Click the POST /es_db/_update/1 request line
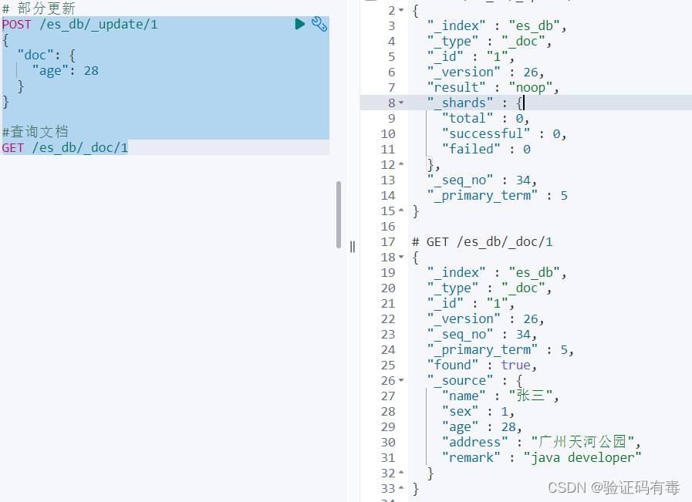The height and width of the screenshot is (502, 692). point(80,24)
